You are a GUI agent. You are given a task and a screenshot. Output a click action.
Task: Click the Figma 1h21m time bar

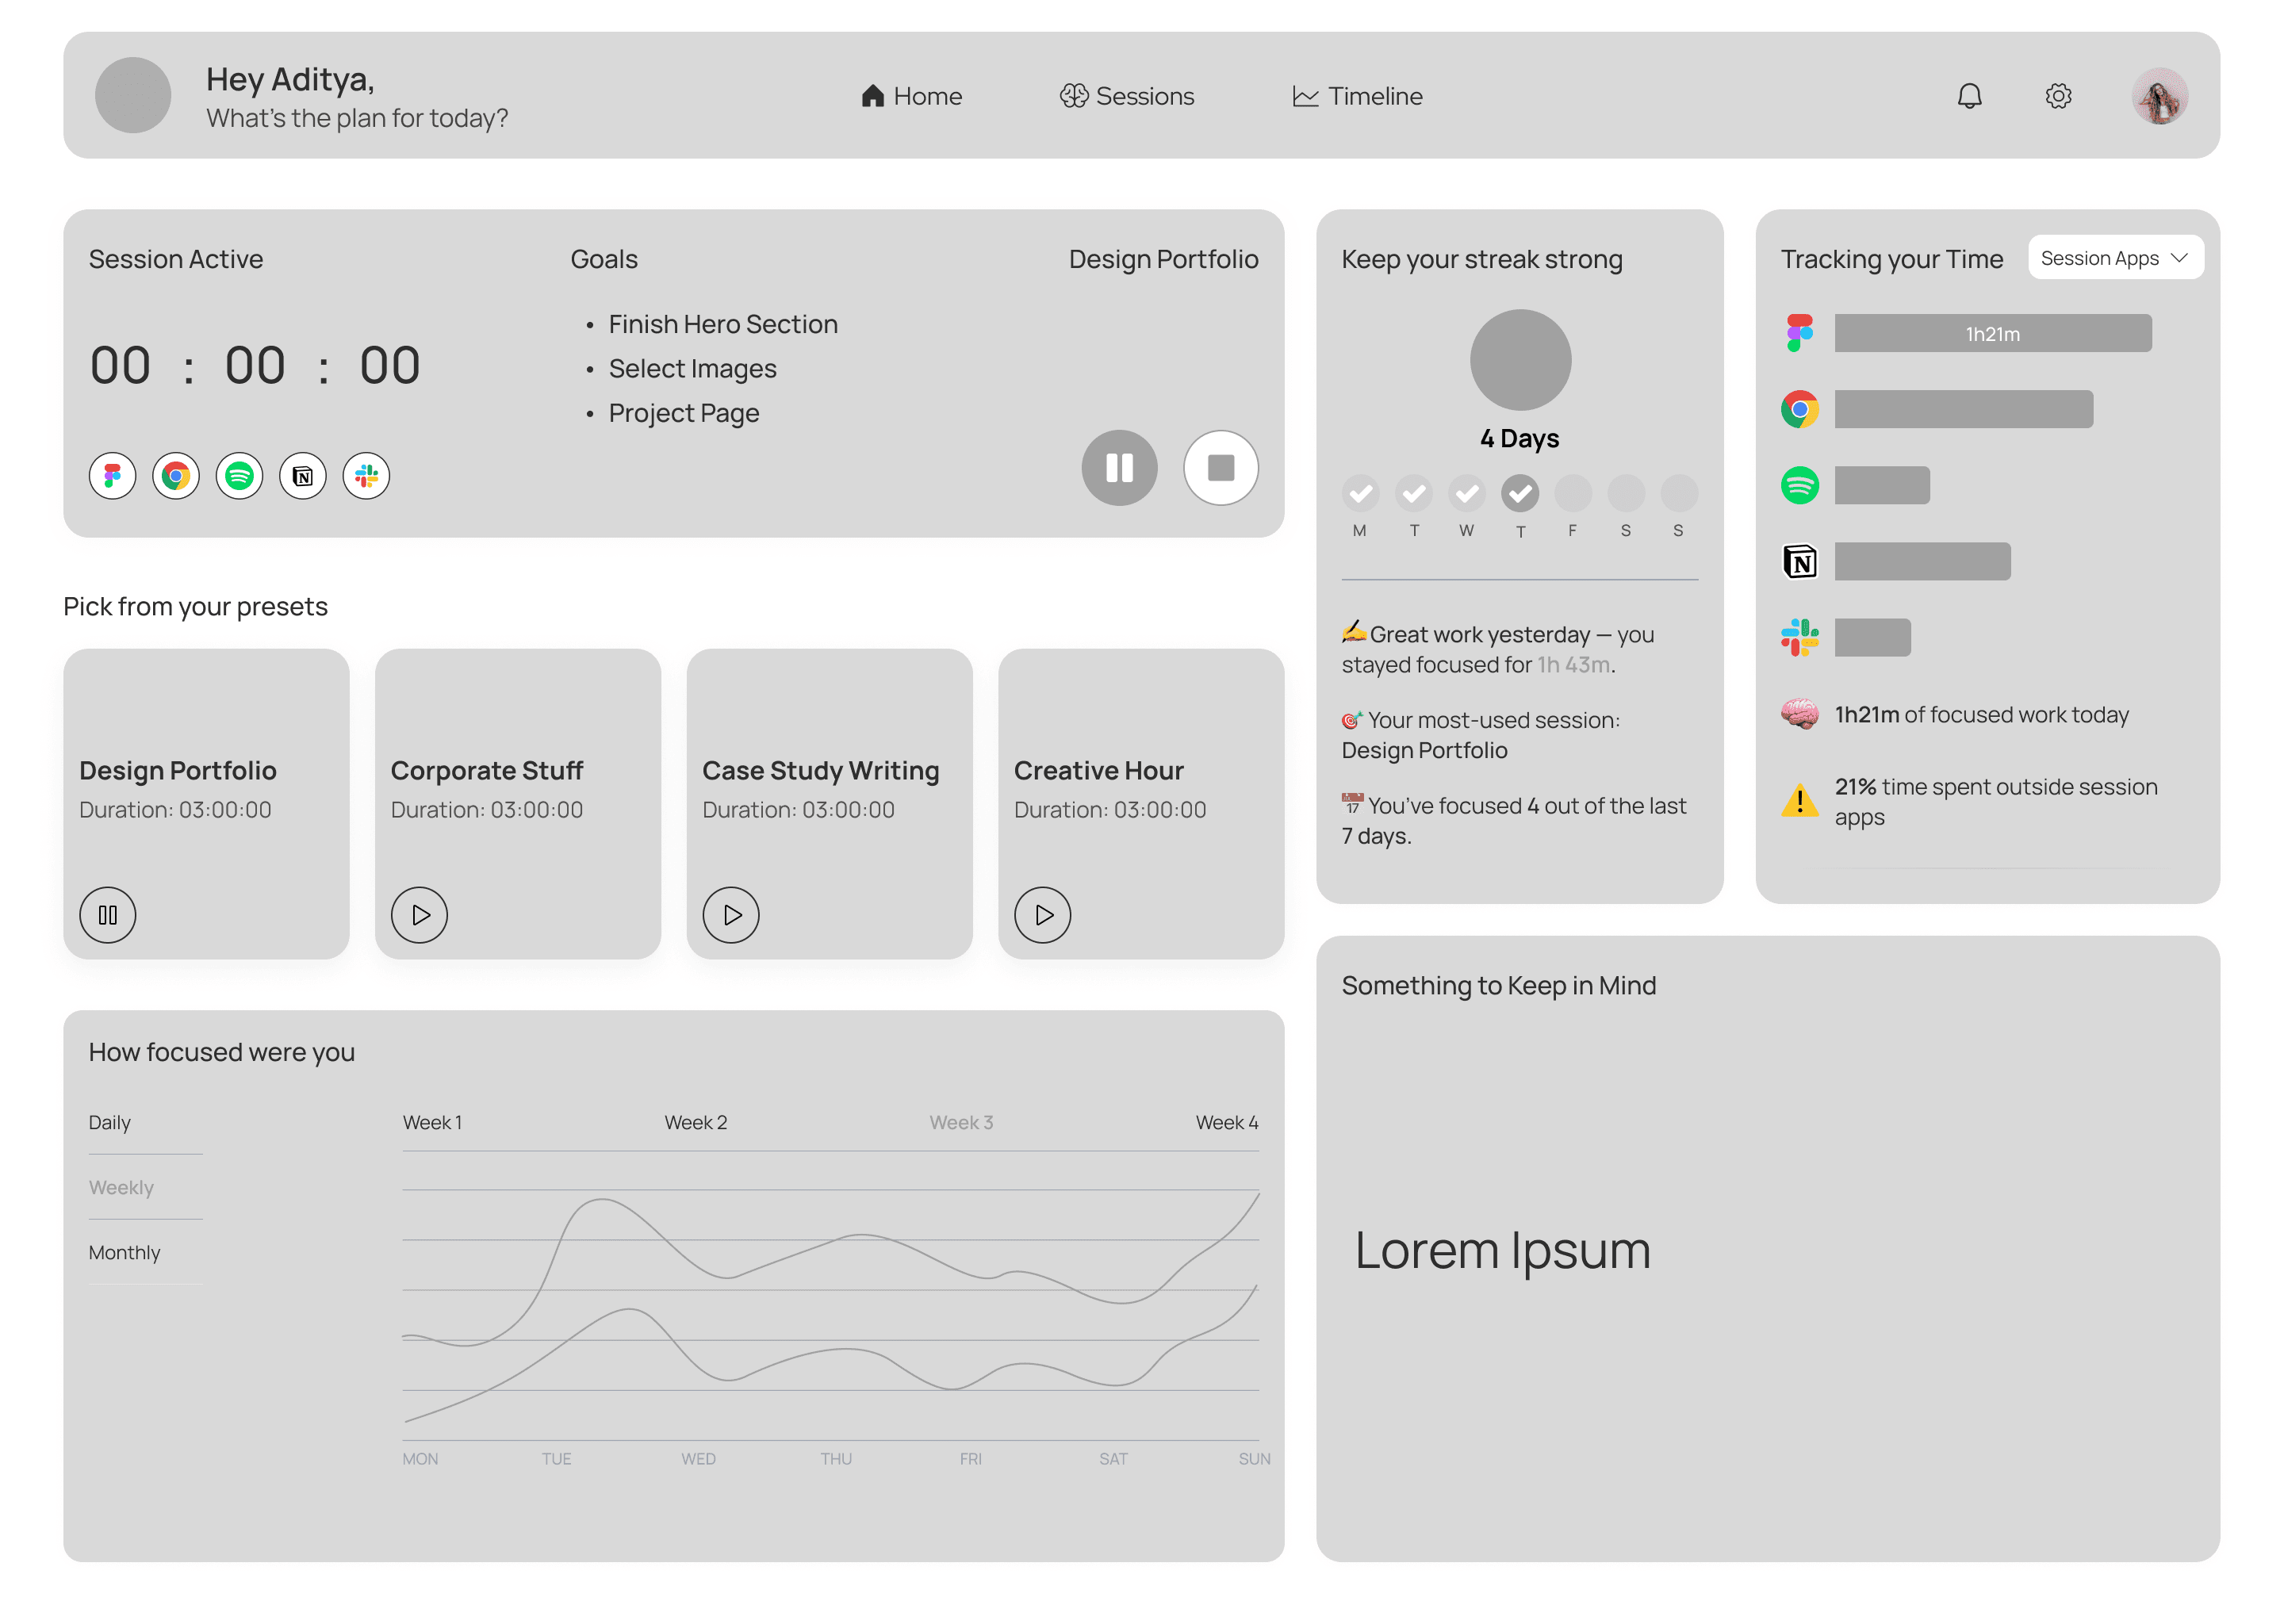pos(1992,334)
